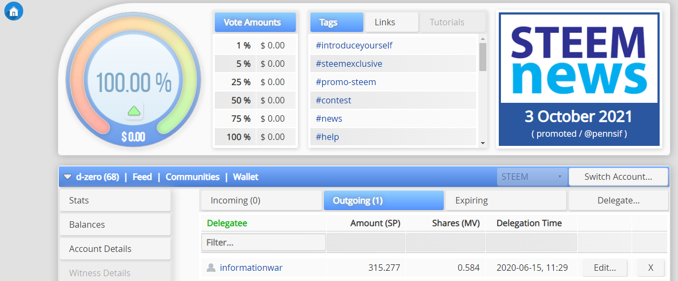Image resolution: width=678 pixels, height=281 pixels.
Task: Click the 75 % vote amount row
Action: click(255, 118)
